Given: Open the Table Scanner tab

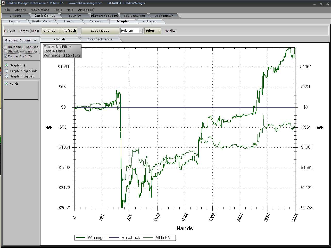Looking at the screenshot, I should [x=134, y=16].
